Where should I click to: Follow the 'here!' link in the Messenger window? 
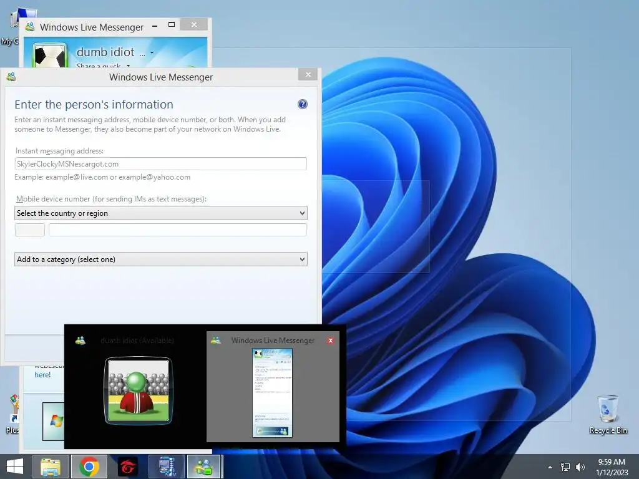tap(42, 375)
